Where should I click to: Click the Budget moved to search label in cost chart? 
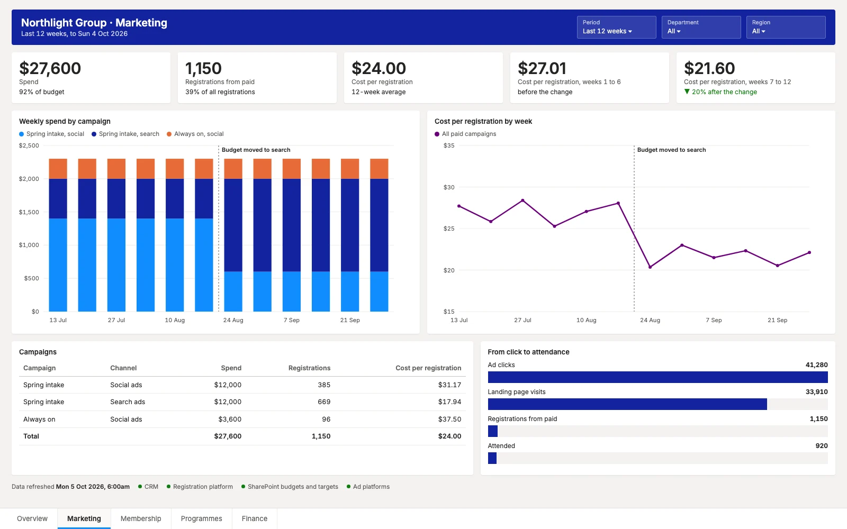(x=671, y=150)
